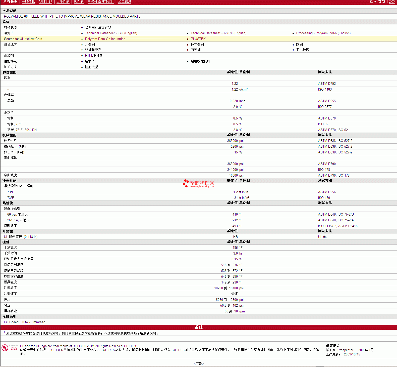Click the 341000 psi flexural modulus value
The width and height of the screenshot is (397, 367).
(x=235, y=170)
